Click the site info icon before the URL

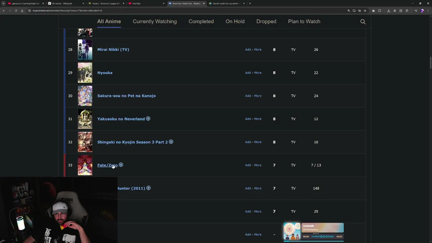point(30,10)
